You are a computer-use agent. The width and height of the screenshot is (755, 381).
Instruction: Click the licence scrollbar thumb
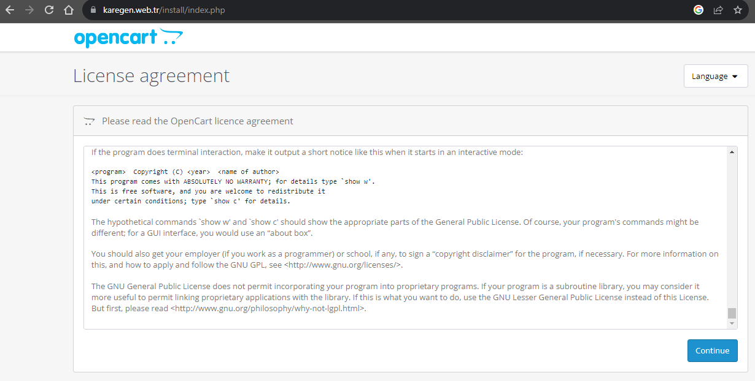point(732,313)
